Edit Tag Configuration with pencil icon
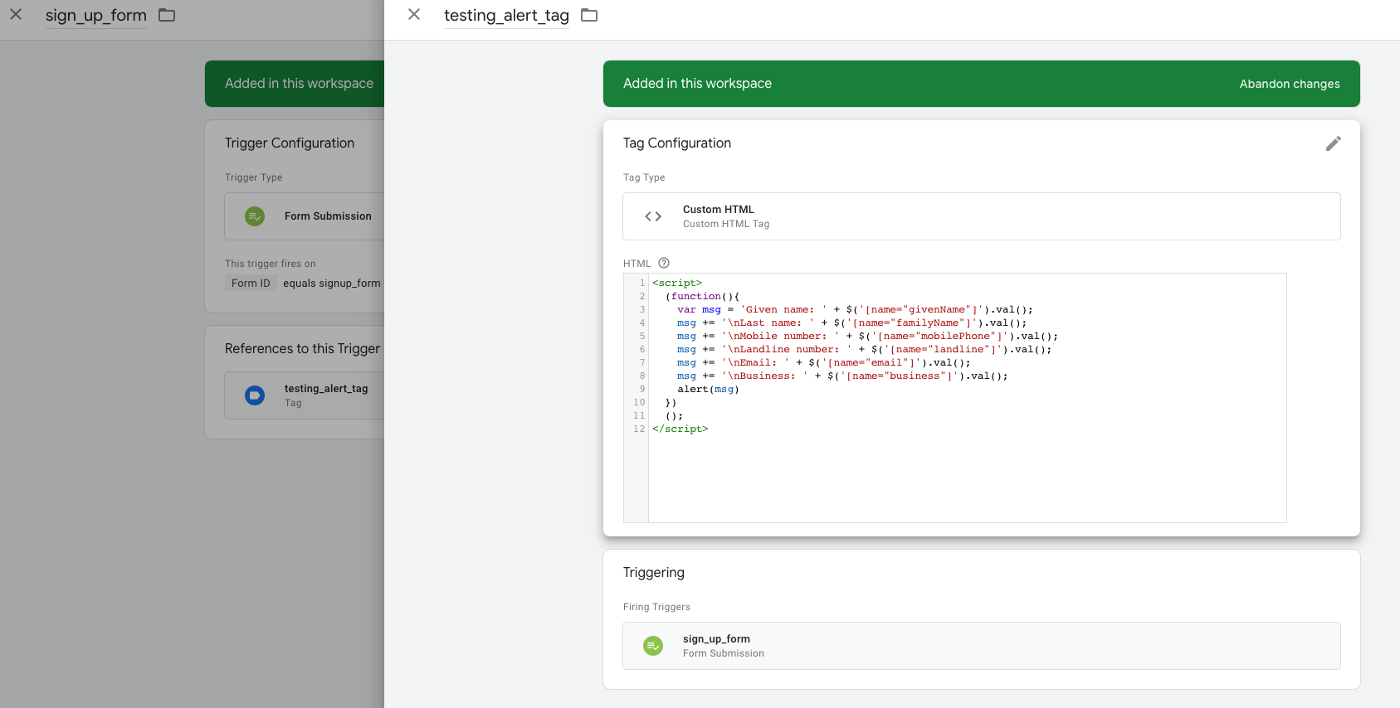Screen dimensions: 1400x708 click(x=1334, y=143)
